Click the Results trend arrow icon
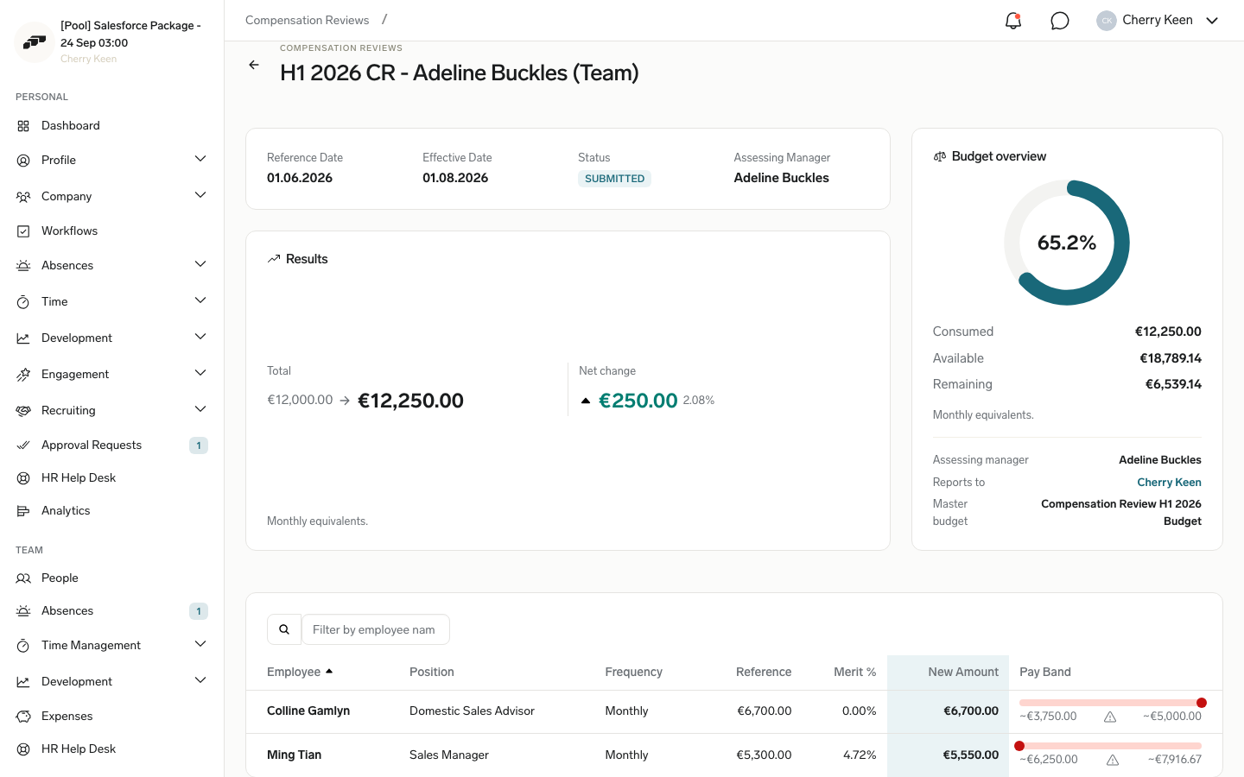The height and width of the screenshot is (777, 1244). click(x=274, y=259)
